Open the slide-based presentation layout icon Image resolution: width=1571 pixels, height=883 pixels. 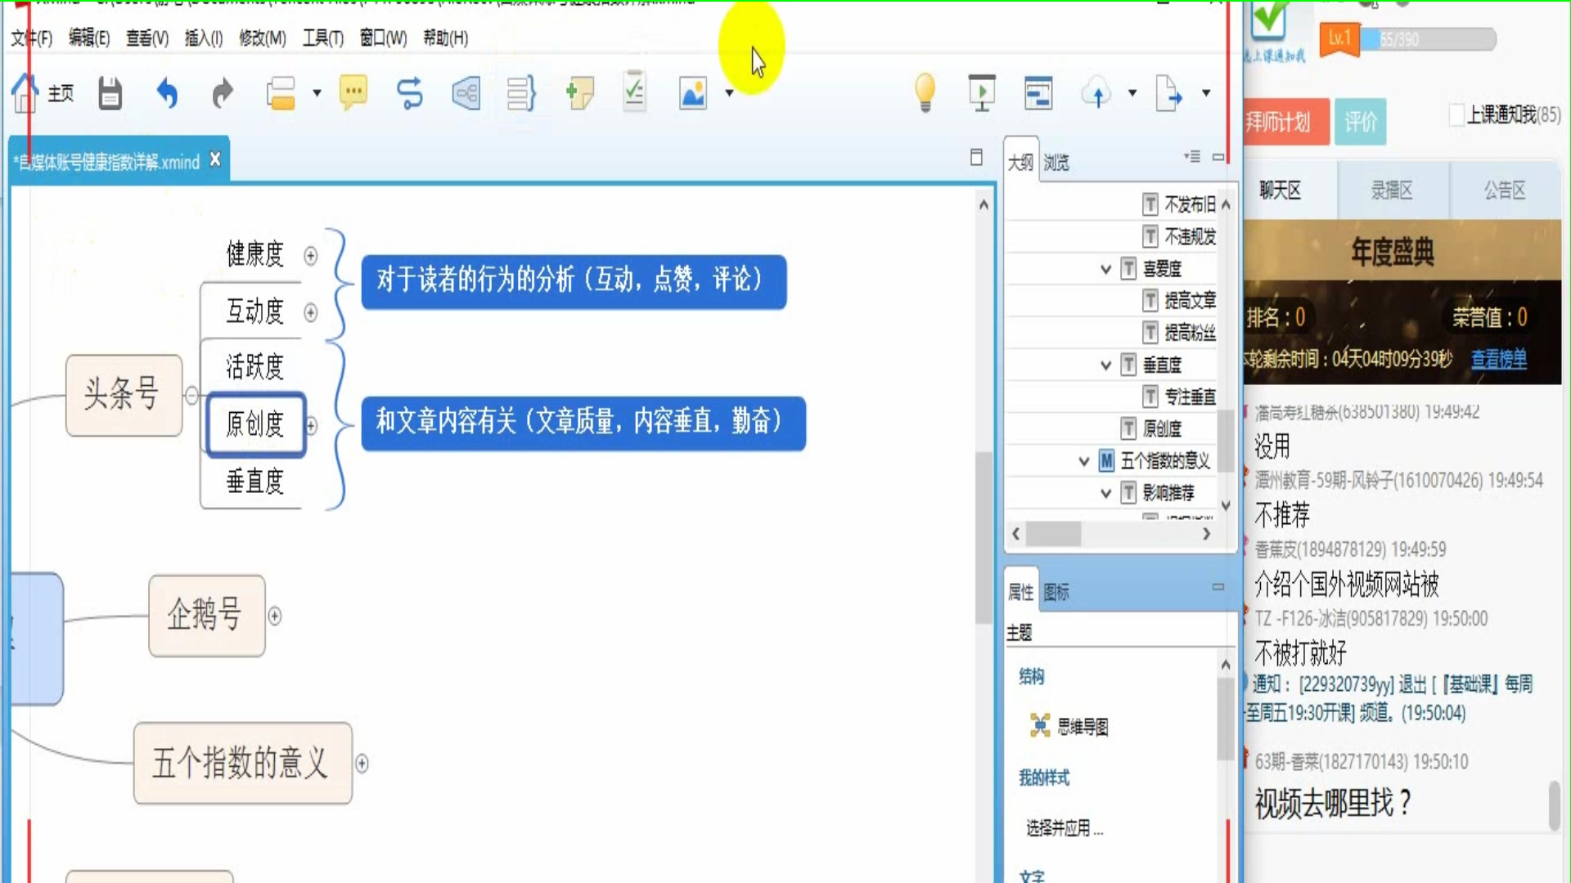point(1038,93)
